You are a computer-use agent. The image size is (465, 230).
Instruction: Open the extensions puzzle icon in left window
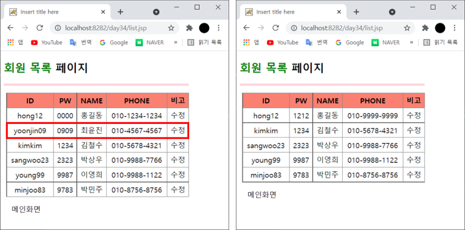[189, 28]
